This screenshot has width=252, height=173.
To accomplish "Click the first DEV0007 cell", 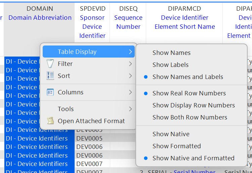I will click(x=92, y=164).
